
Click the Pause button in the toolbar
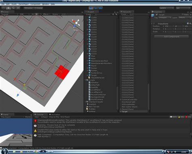[x=96, y=8]
